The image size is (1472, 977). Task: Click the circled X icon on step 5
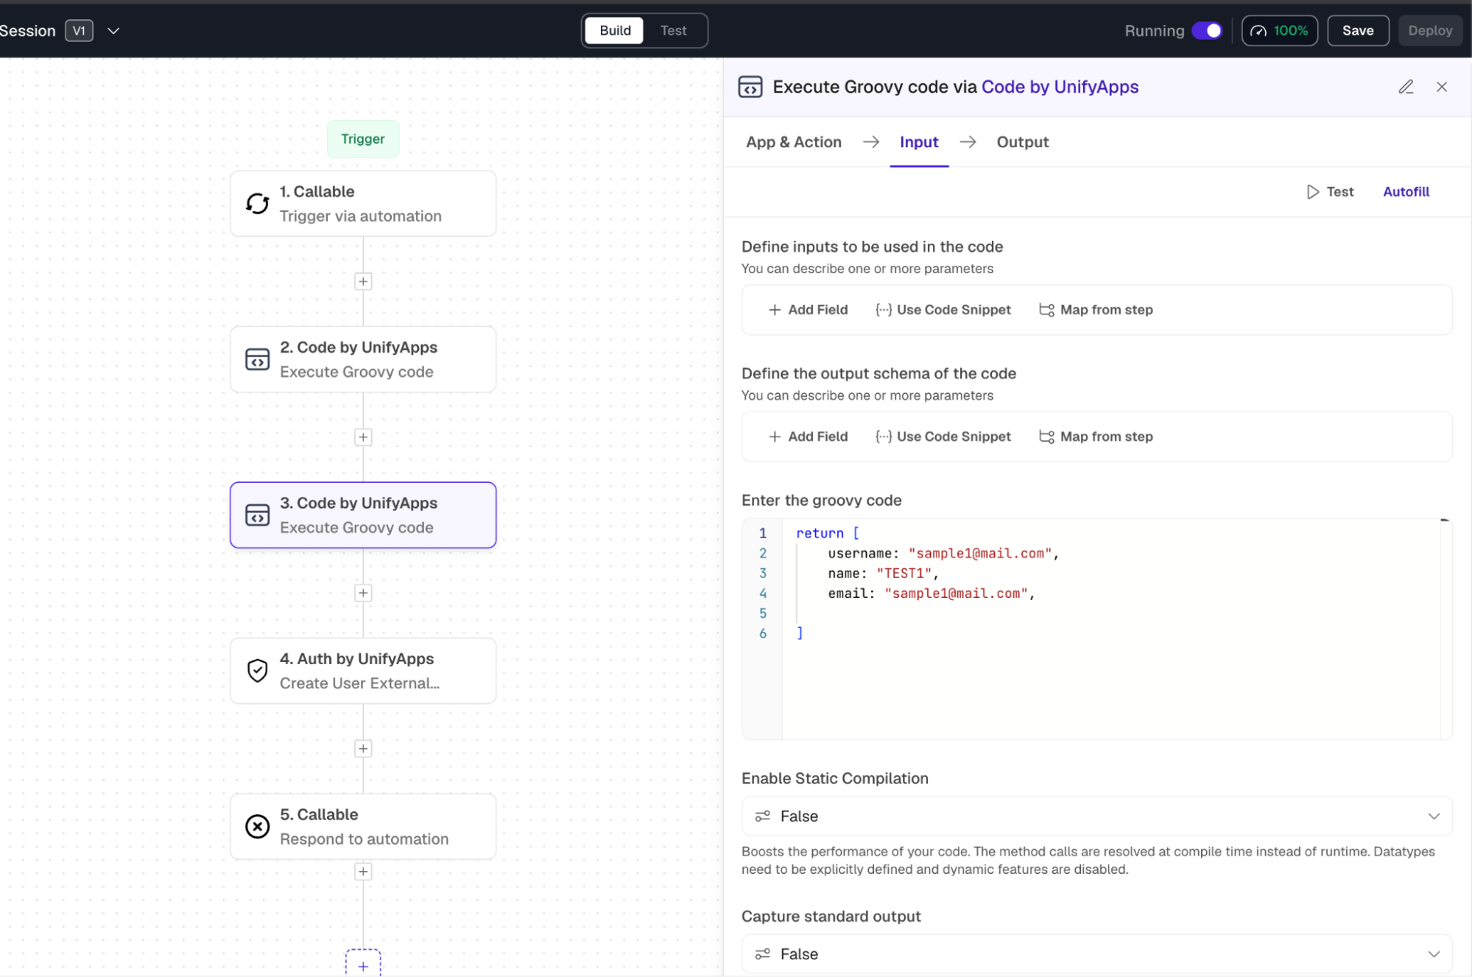(x=257, y=826)
